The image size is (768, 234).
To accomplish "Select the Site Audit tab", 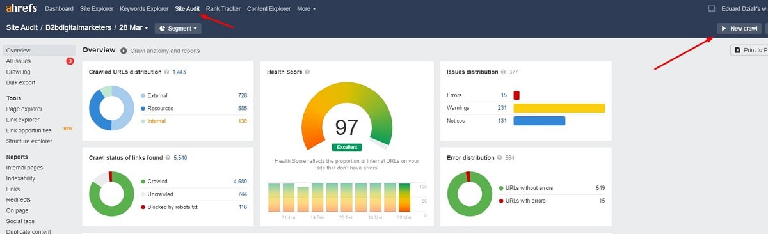I will (x=187, y=9).
